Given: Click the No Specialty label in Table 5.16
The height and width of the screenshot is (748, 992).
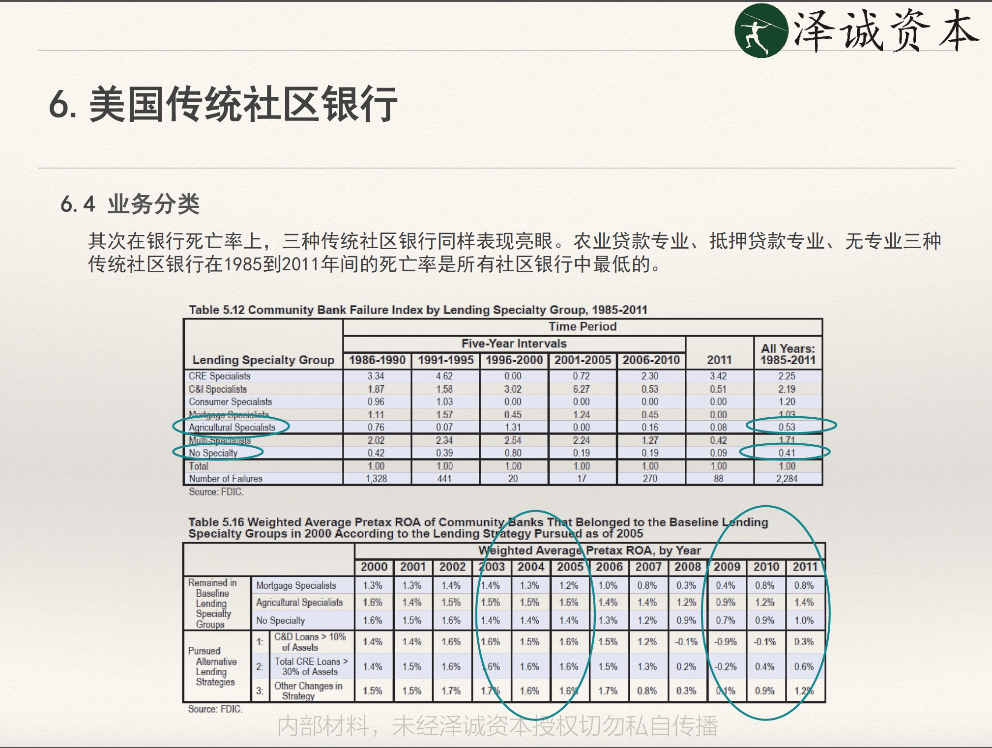Looking at the screenshot, I should point(280,620).
